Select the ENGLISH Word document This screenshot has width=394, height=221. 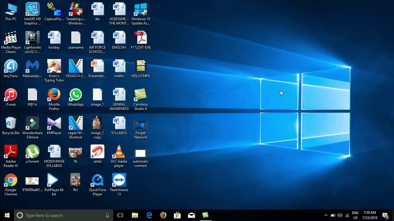(x=119, y=41)
